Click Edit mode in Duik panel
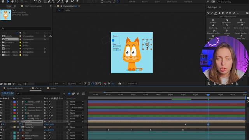Viewport: 249px width, 140px height. click(241, 21)
